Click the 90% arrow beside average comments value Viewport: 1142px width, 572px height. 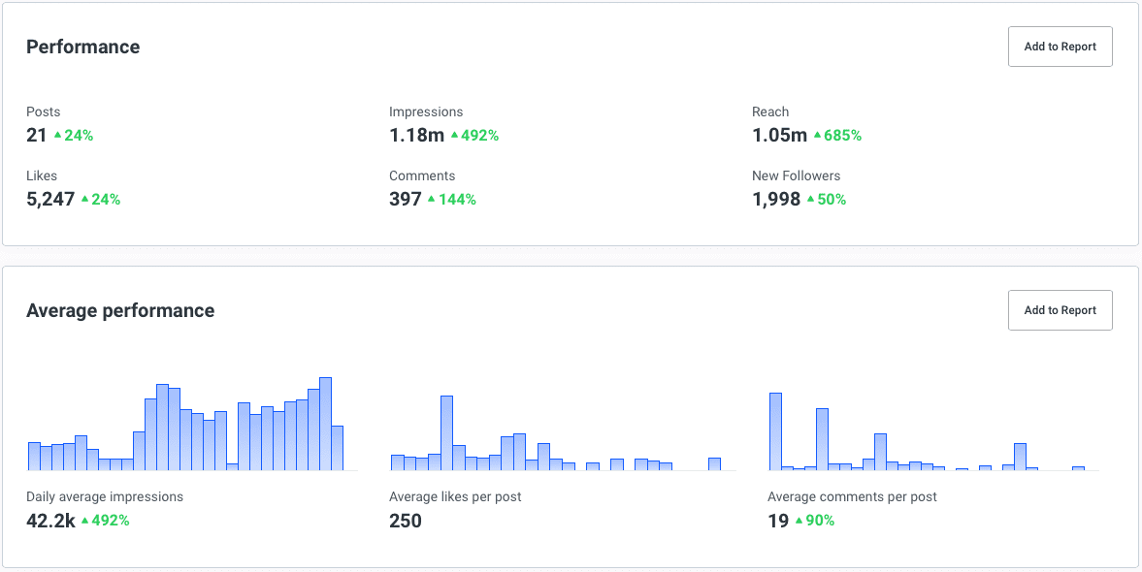[x=814, y=520]
